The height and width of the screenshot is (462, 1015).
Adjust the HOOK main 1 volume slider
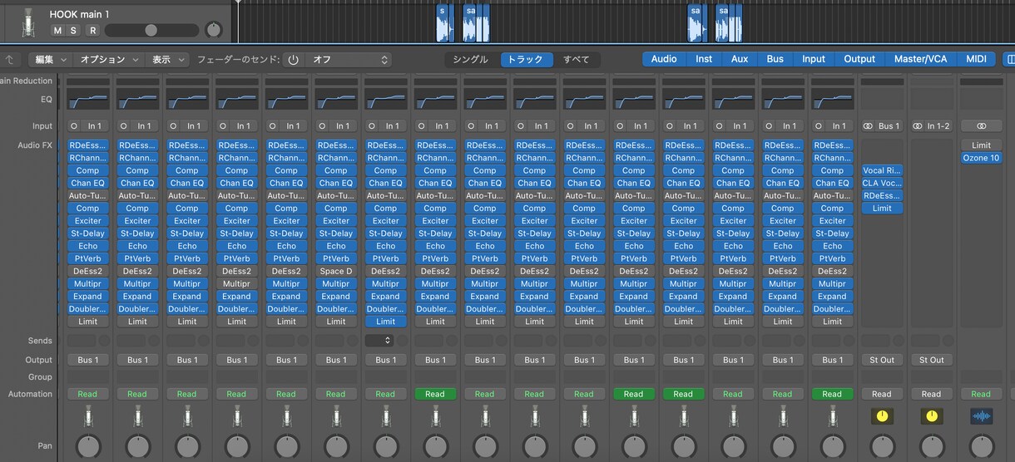(x=151, y=31)
